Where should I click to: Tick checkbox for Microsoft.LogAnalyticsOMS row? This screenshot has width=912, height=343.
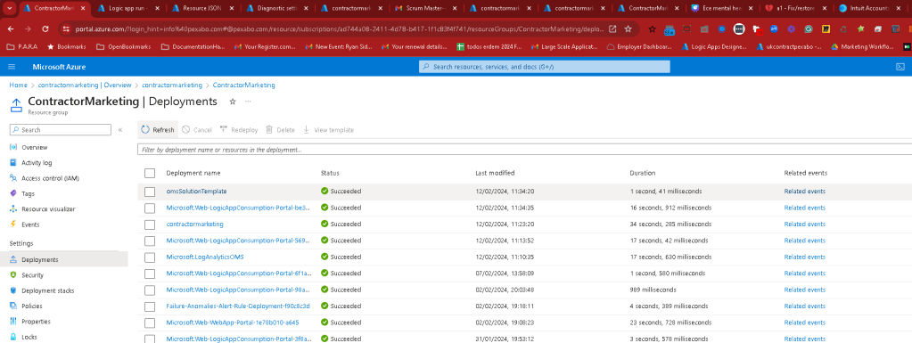(150, 257)
